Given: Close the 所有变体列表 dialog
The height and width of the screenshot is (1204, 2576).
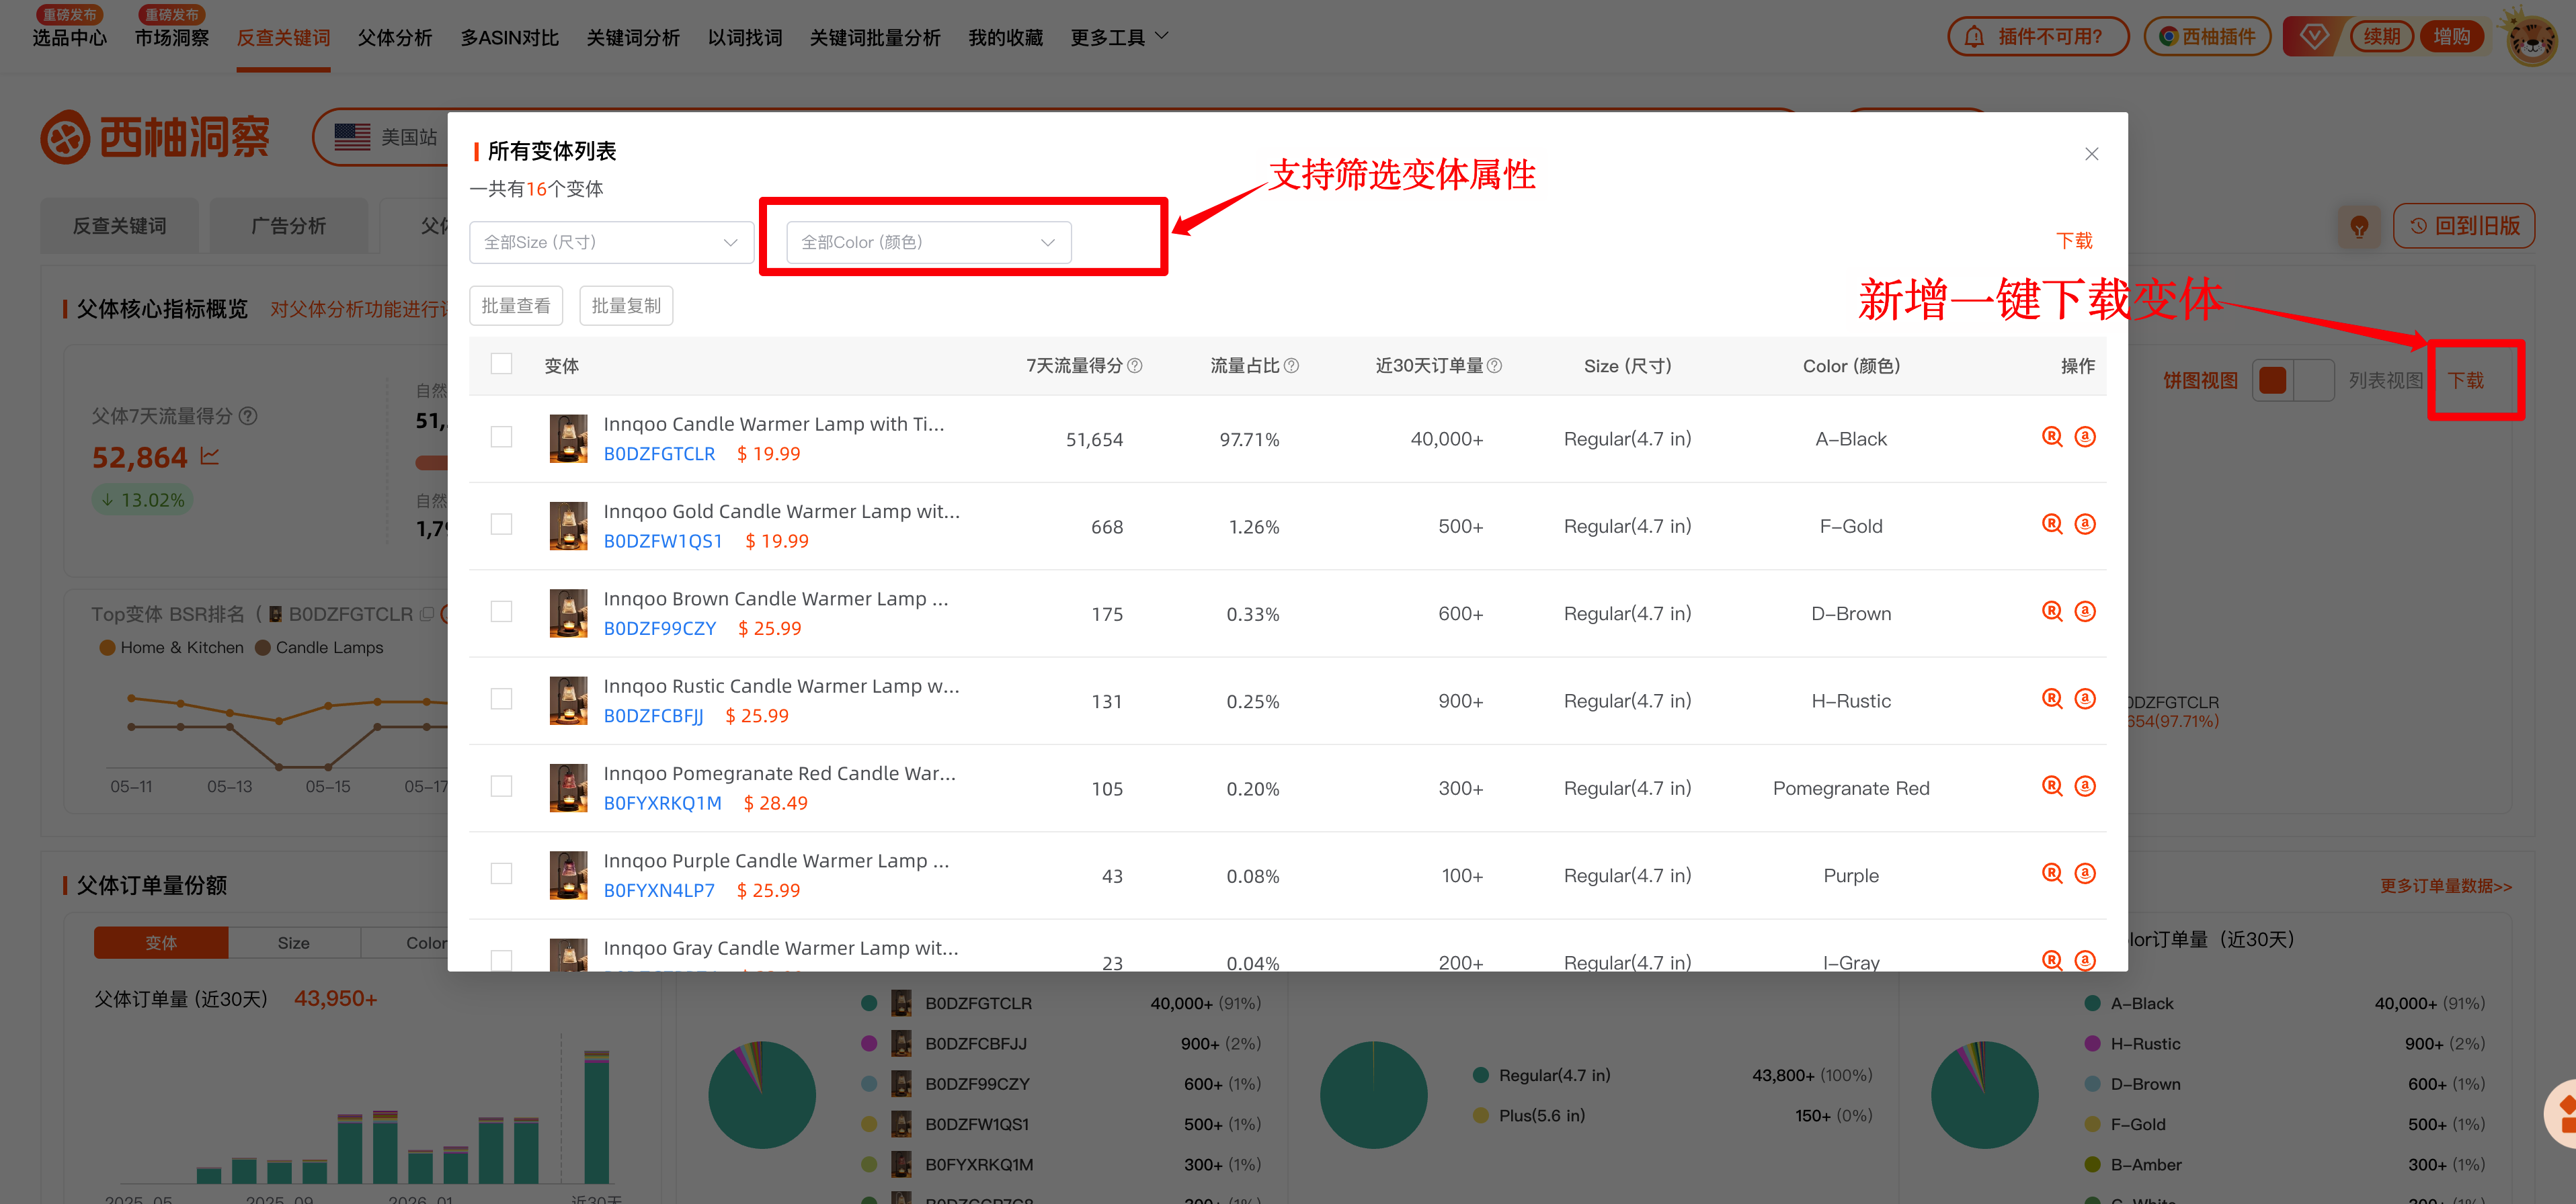Looking at the screenshot, I should click(x=2091, y=154).
